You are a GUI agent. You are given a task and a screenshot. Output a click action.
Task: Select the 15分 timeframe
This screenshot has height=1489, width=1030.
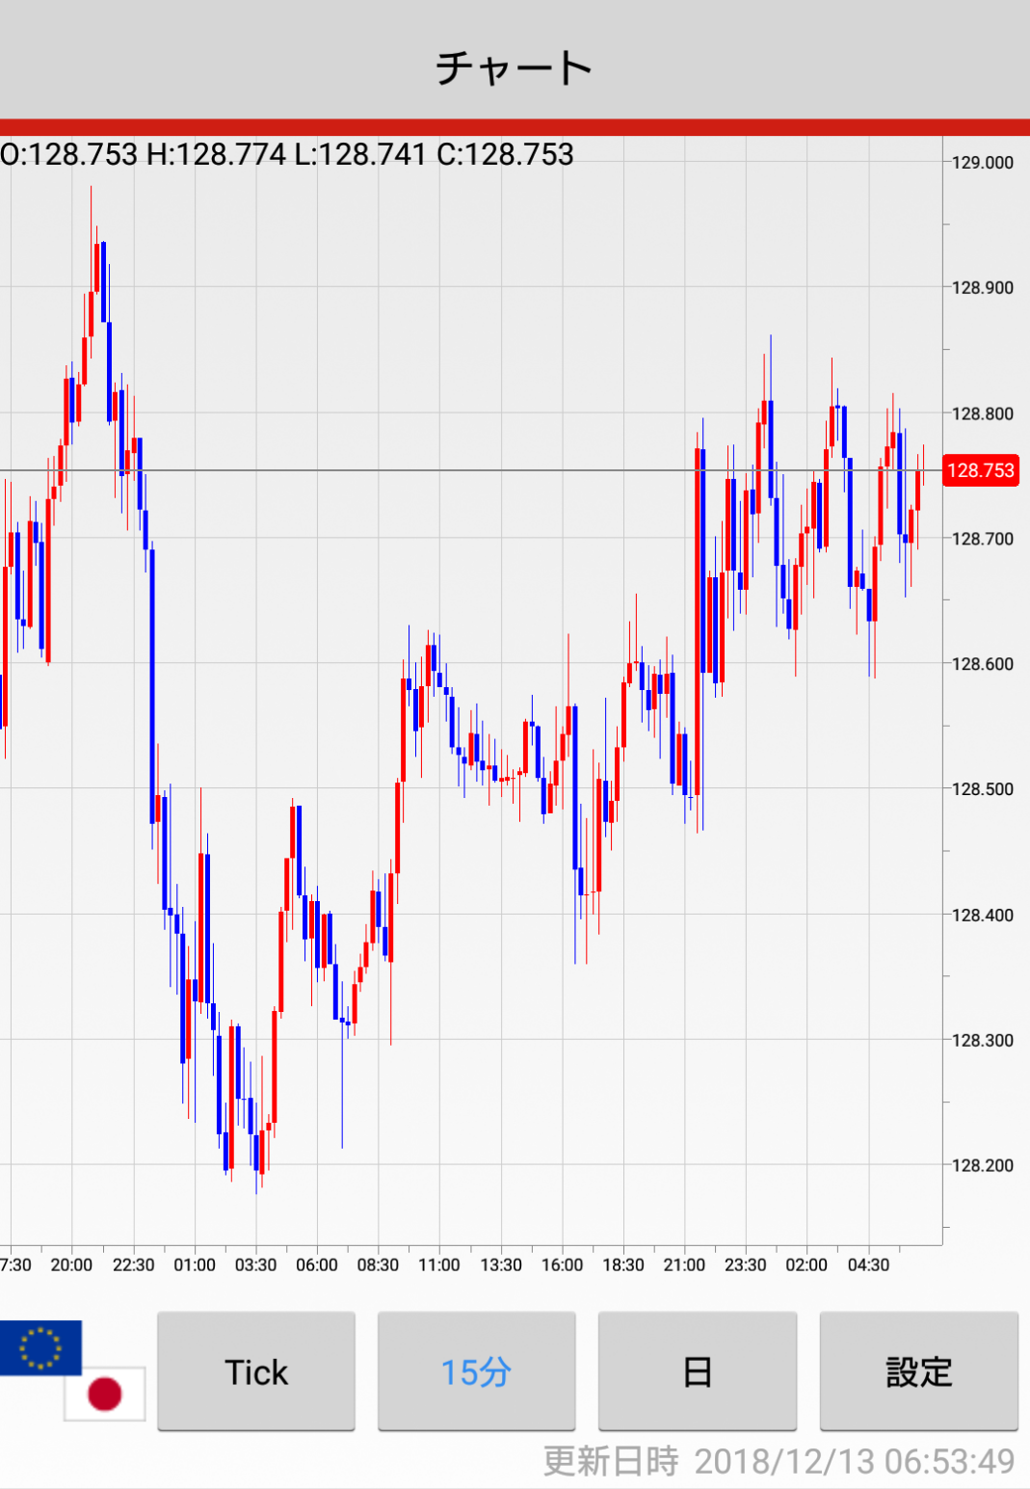[476, 1371]
